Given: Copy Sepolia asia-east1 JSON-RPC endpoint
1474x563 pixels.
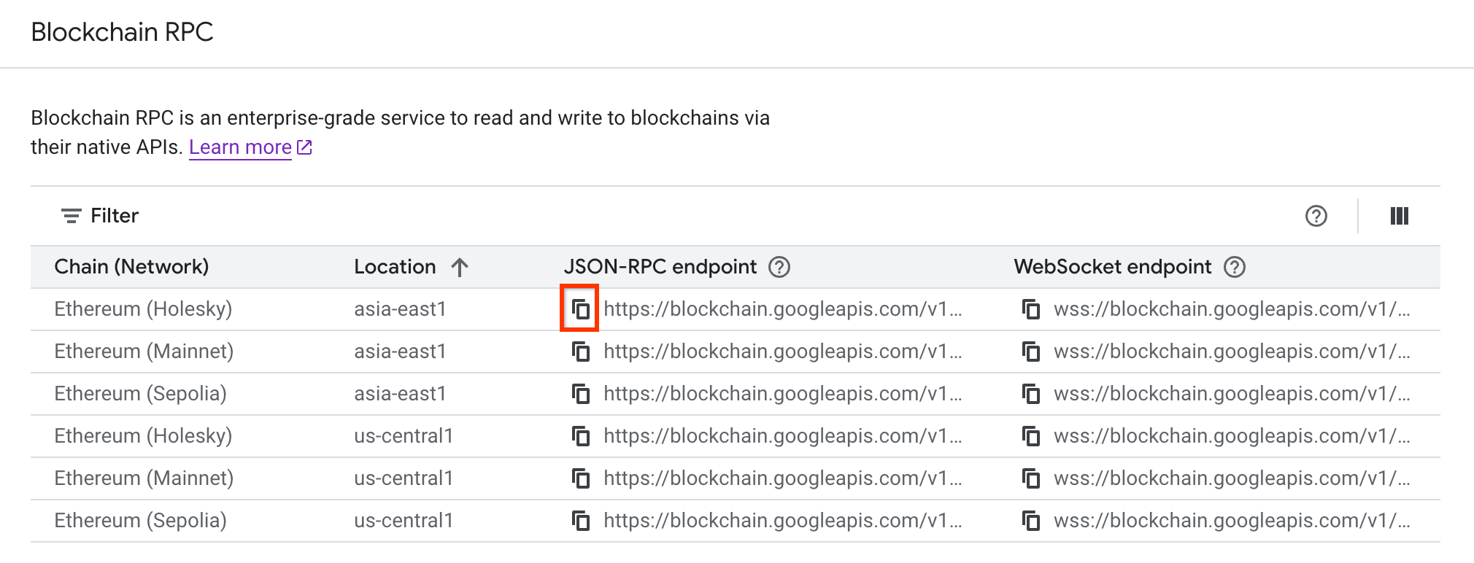Looking at the screenshot, I should (580, 393).
